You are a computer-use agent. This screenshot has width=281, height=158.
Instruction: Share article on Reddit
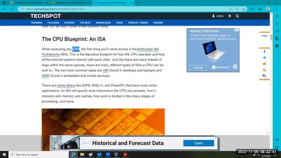[264, 64]
